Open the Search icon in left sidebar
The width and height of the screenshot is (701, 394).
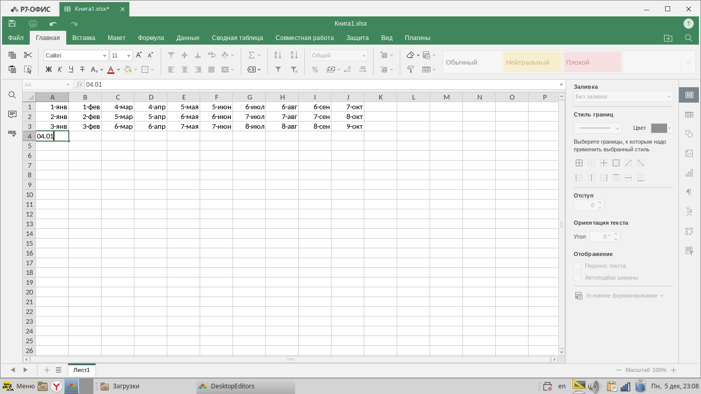[12, 95]
